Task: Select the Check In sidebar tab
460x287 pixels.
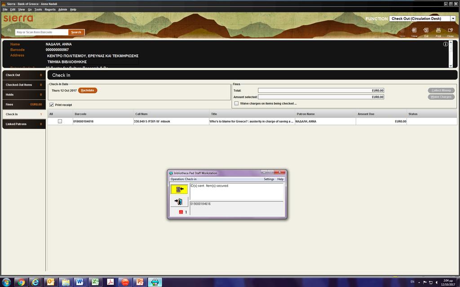Action: click(24, 114)
